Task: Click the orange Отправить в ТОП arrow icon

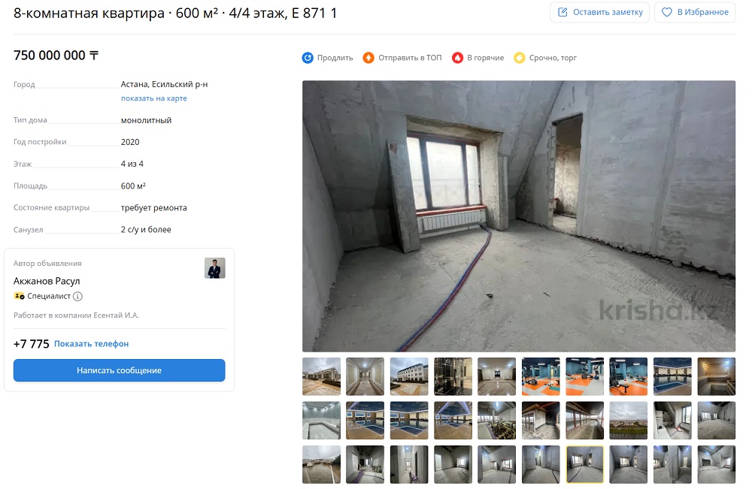Action: (x=368, y=58)
